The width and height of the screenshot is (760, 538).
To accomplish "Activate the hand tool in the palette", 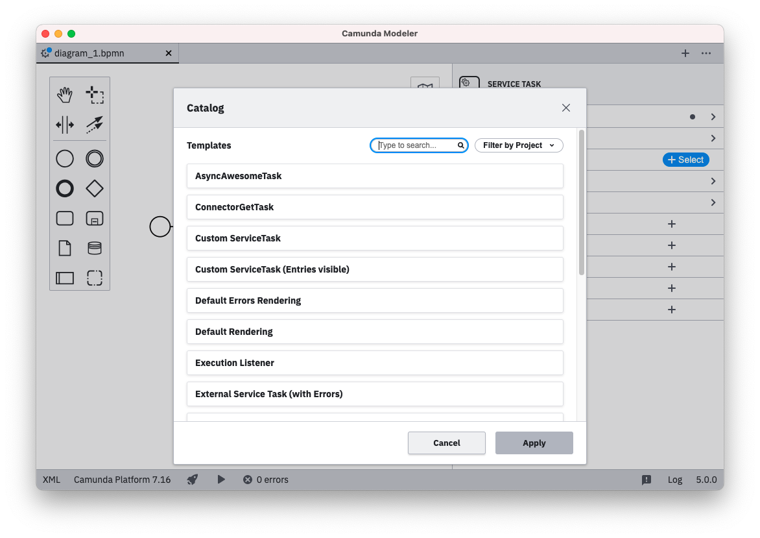I will click(65, 94).
